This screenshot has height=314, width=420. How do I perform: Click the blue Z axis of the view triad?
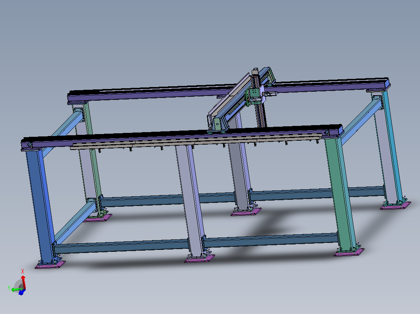[21, 292]
